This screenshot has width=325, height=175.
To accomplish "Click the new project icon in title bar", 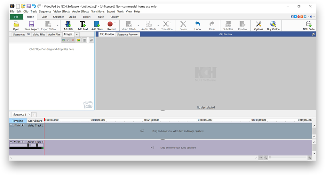I will pos(18,6).
